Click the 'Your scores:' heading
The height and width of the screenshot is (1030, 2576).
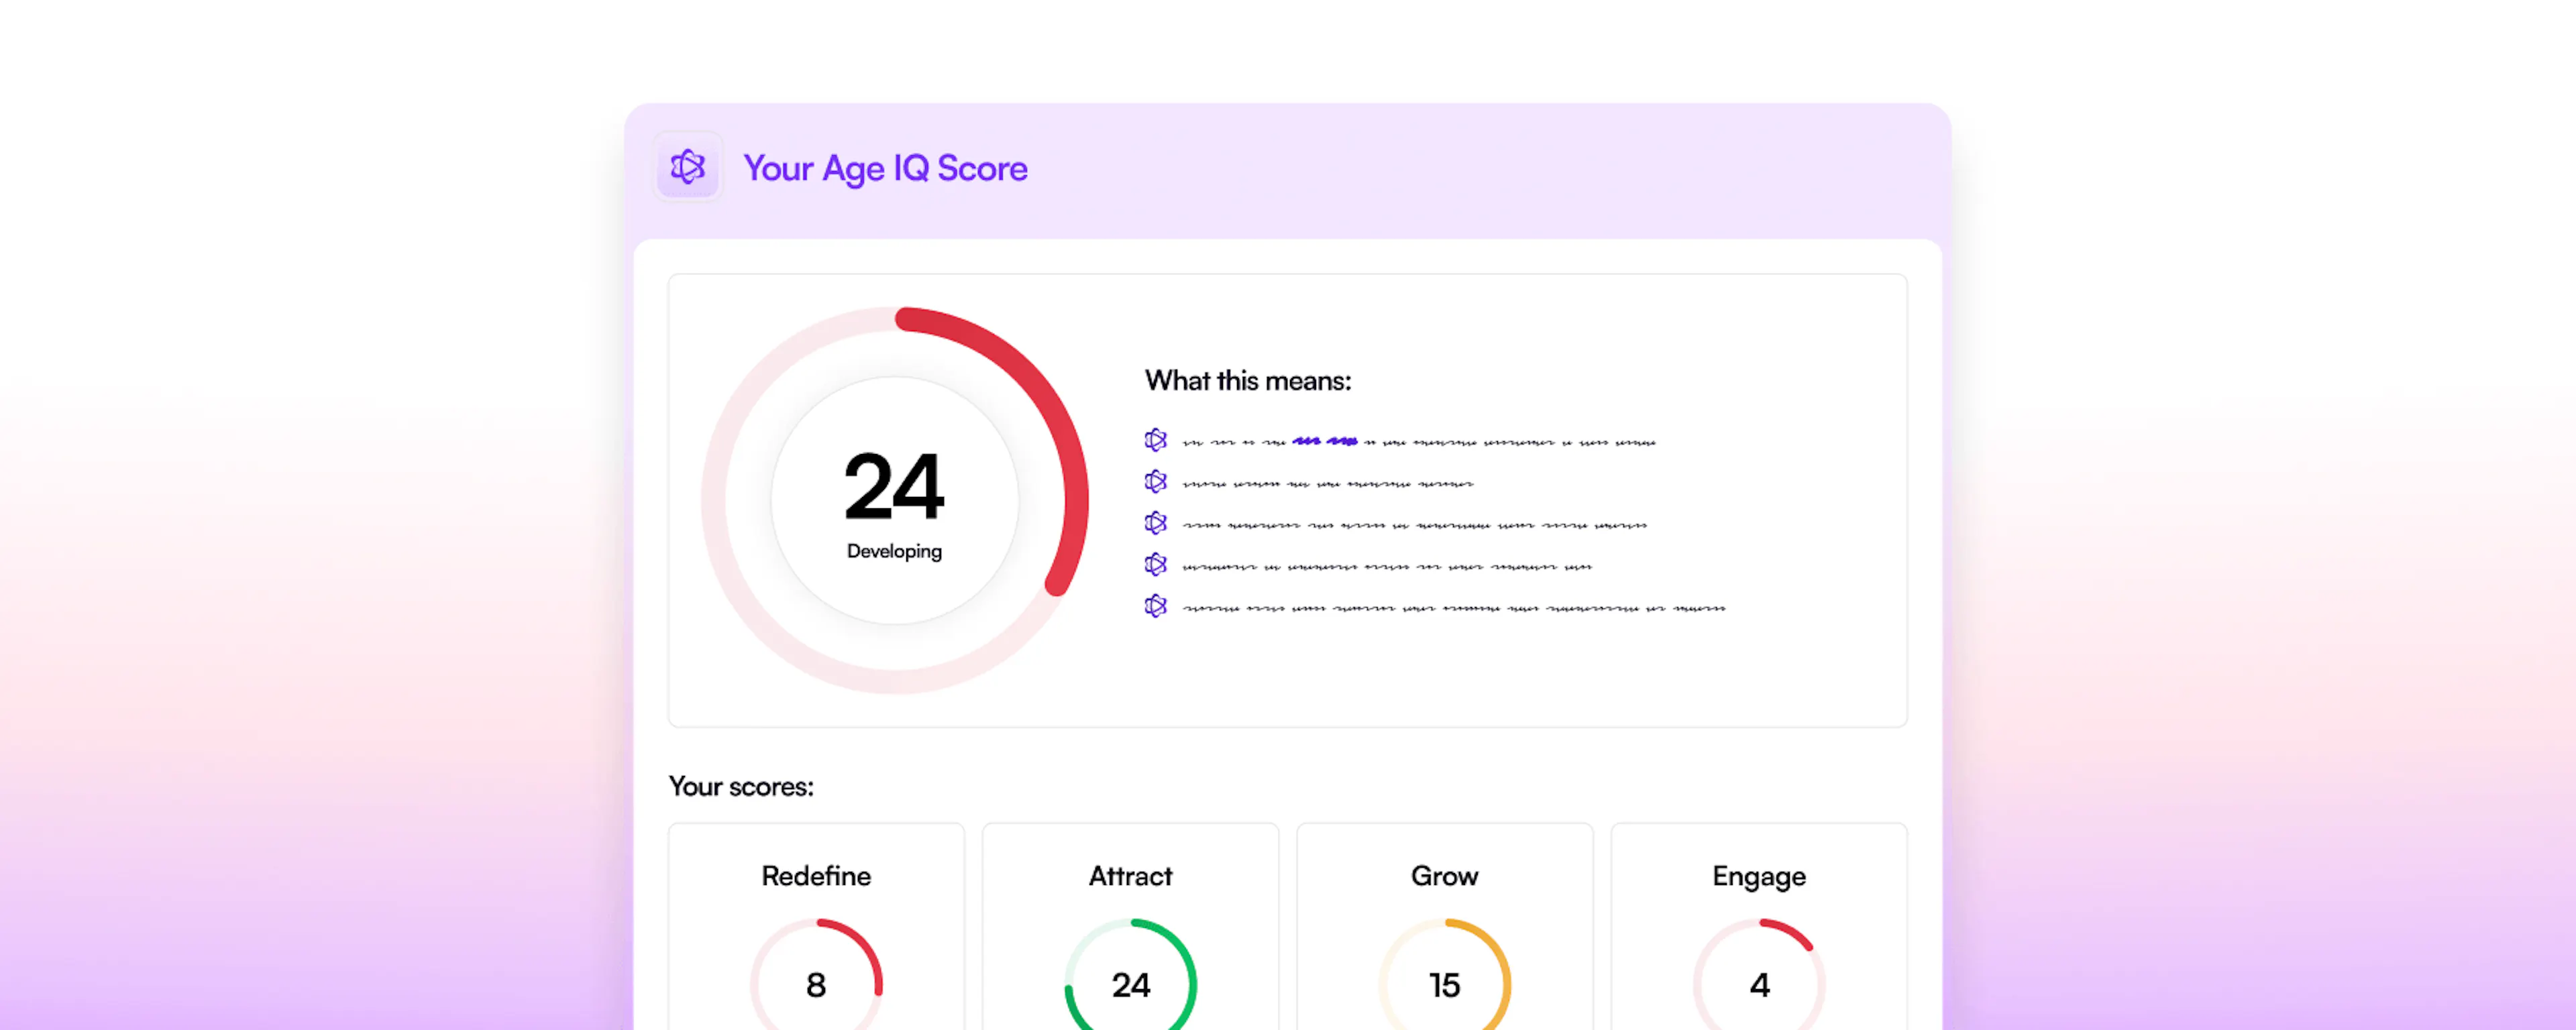click(741, 787)
